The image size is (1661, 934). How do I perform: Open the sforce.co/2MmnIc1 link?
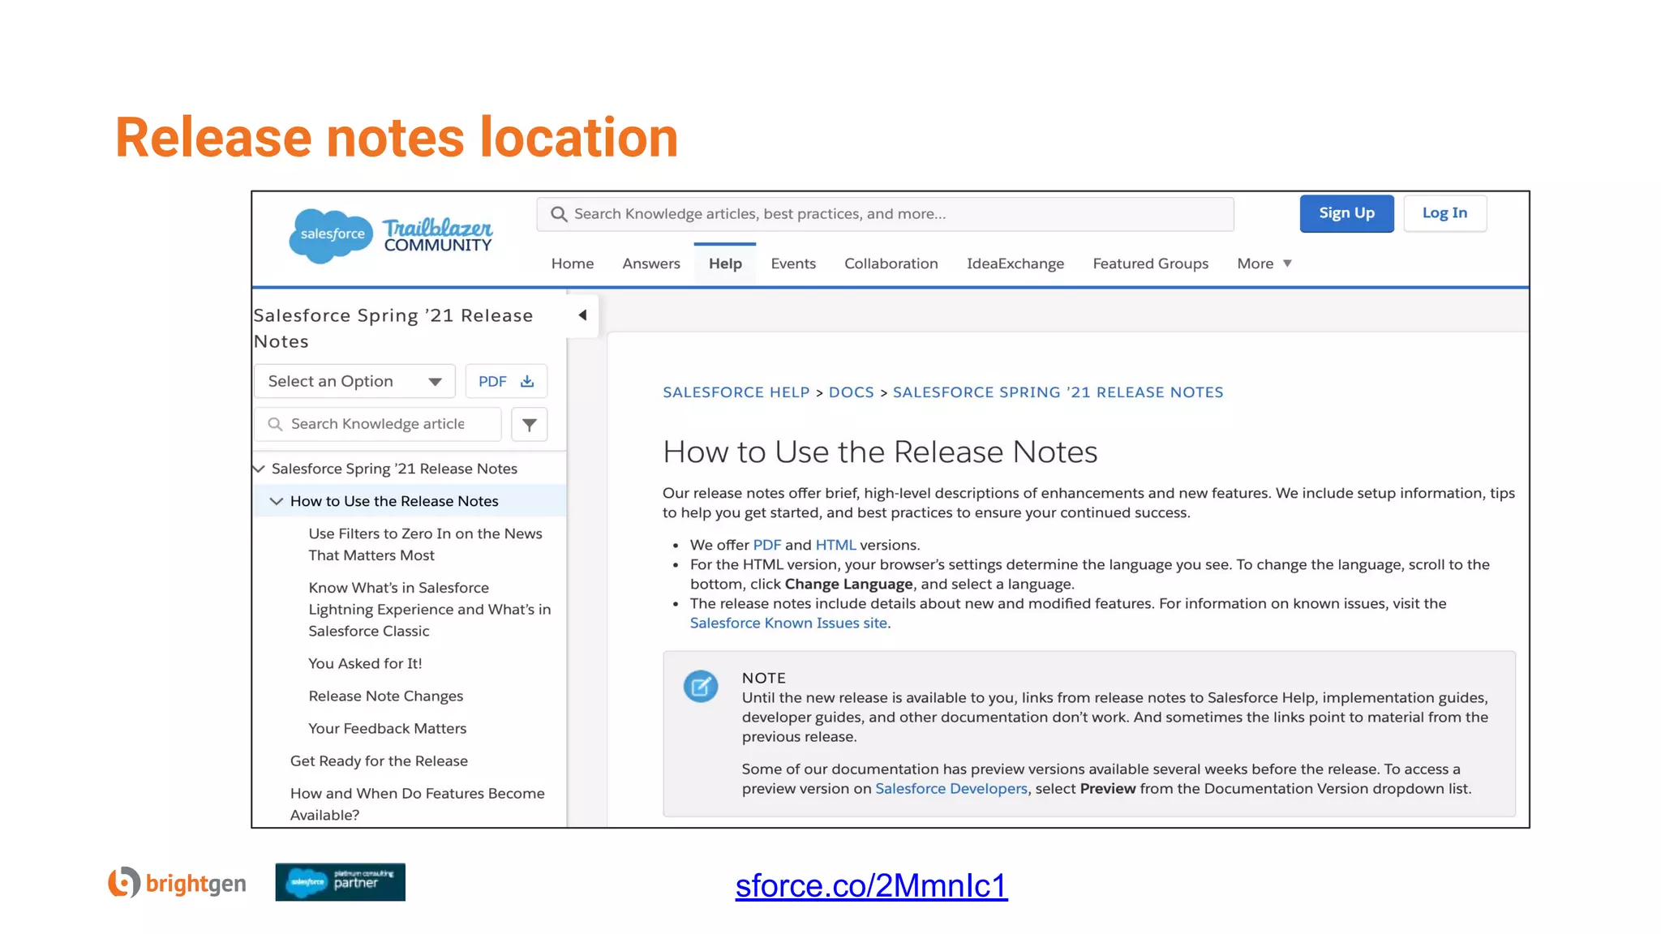[872, 885]
